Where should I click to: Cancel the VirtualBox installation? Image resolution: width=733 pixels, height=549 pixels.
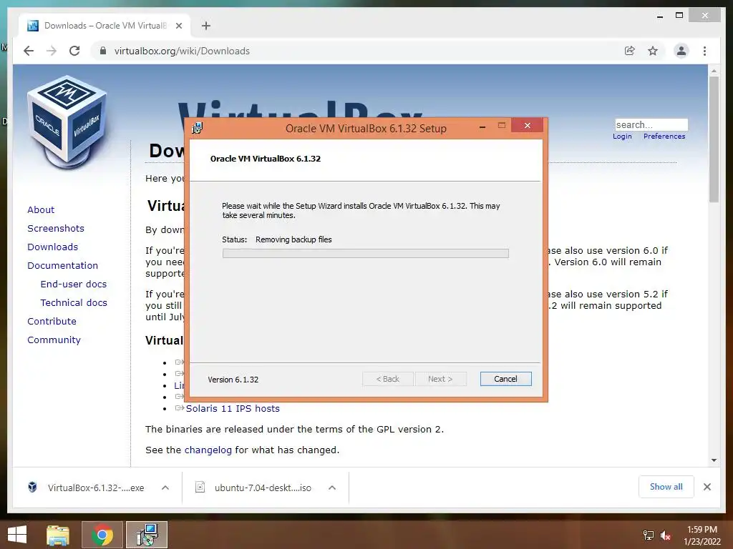coord(505,379)
